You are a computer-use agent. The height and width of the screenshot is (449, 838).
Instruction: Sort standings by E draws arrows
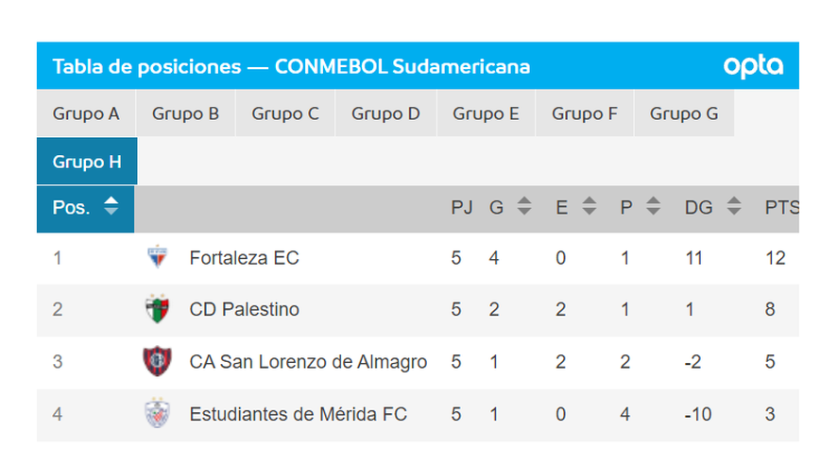tap(590, 207)
